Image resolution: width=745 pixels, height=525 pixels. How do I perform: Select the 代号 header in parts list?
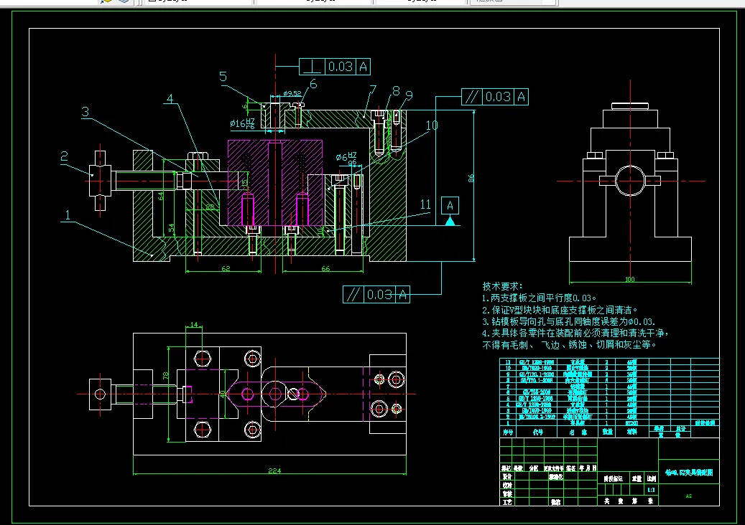coord(538,432)
